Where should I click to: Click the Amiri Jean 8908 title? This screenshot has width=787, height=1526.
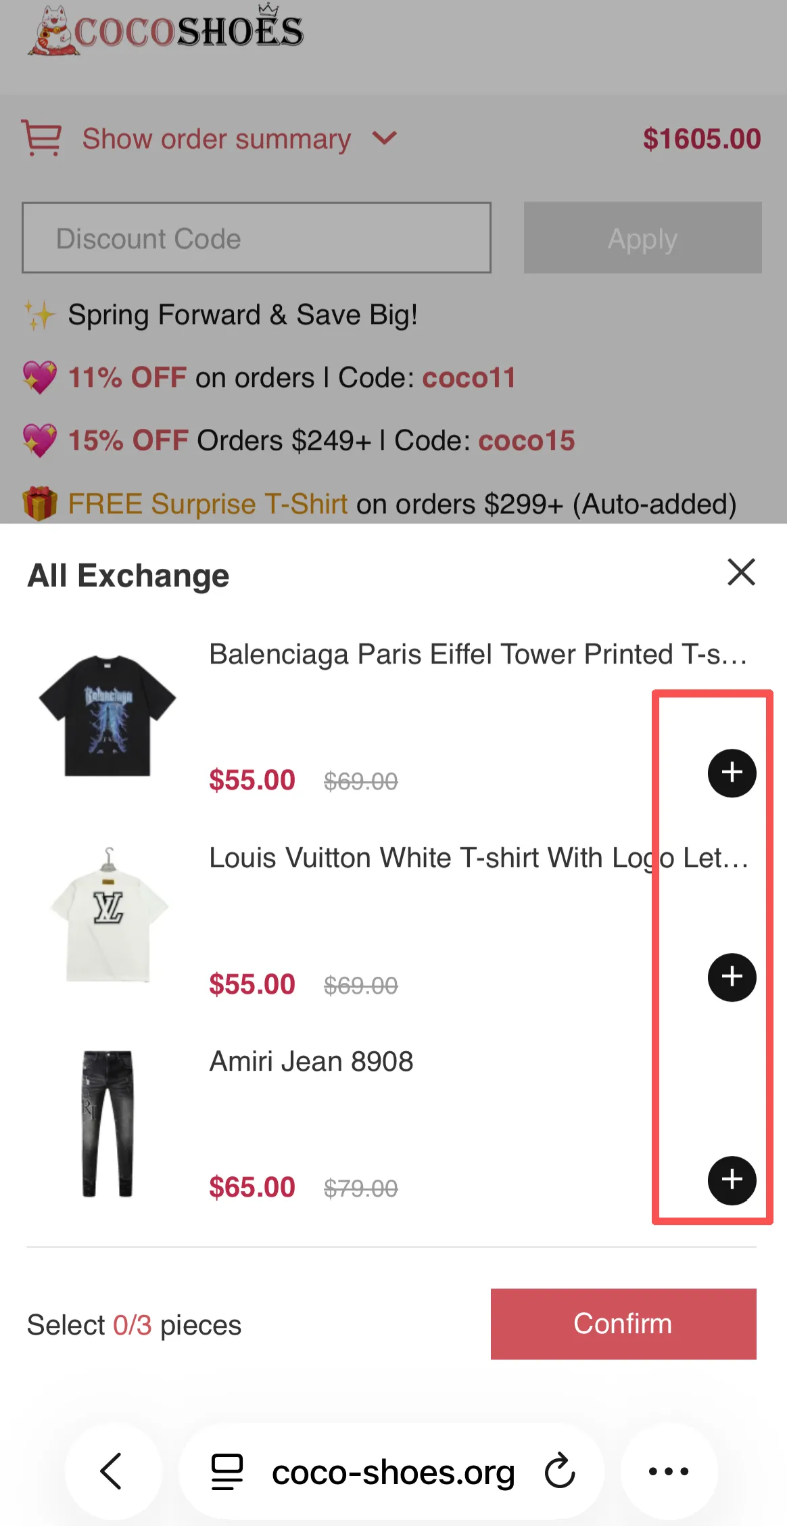pyautogui.click(x=311, y=1061)
